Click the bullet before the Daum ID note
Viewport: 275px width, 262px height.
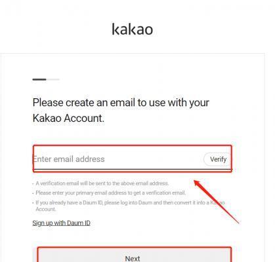click(x=33, y=203)
